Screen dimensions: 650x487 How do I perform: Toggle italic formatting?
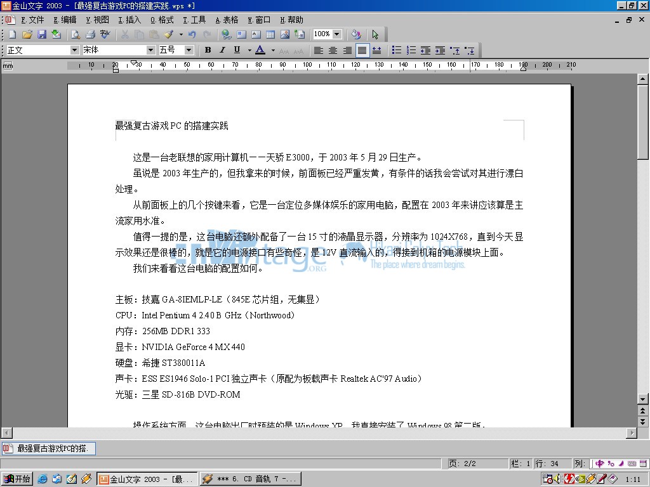pos(222,50)
